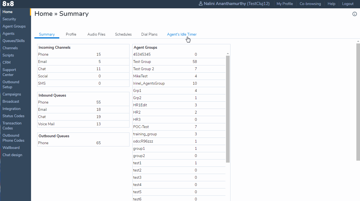Click the Incoming Channels Phone count "15"
The image size is (360, 201).
[98, 54]
